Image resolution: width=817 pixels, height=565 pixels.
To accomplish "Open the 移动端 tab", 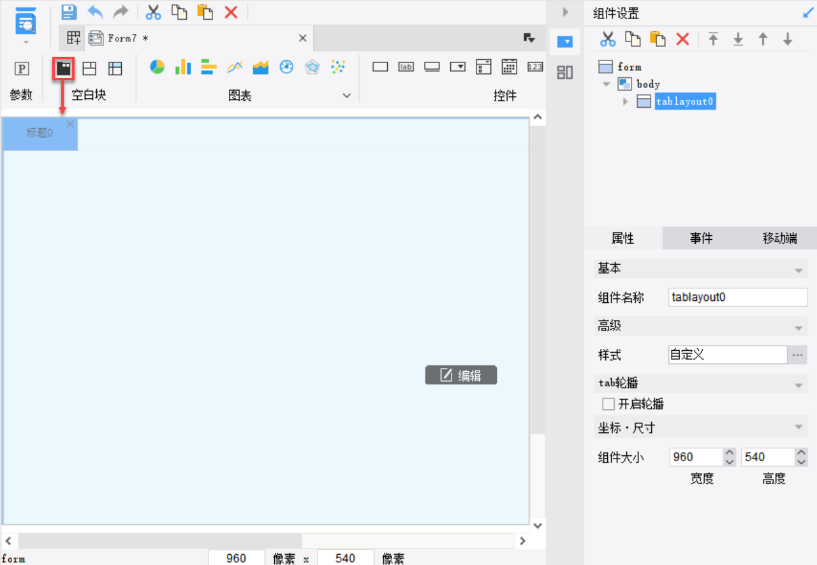I will (779, 238).
